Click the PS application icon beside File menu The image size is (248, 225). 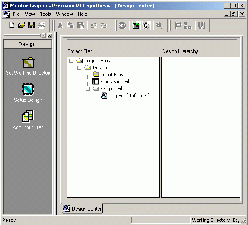7,14
